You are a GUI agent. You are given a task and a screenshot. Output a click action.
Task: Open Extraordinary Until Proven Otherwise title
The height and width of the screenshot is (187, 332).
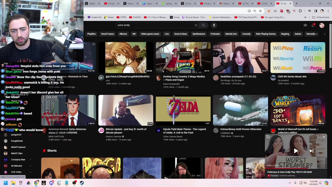(x=241, y=129)
